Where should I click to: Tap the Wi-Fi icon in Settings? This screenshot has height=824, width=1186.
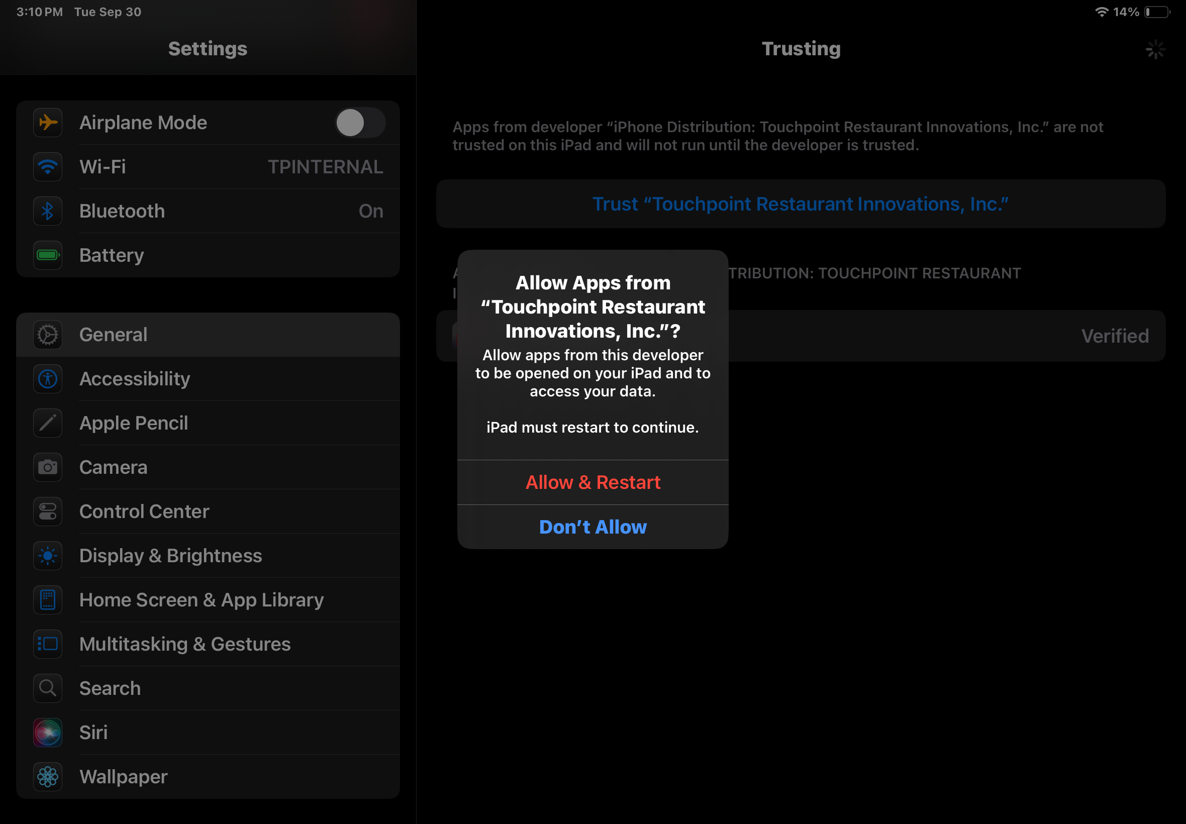(48, 167)
